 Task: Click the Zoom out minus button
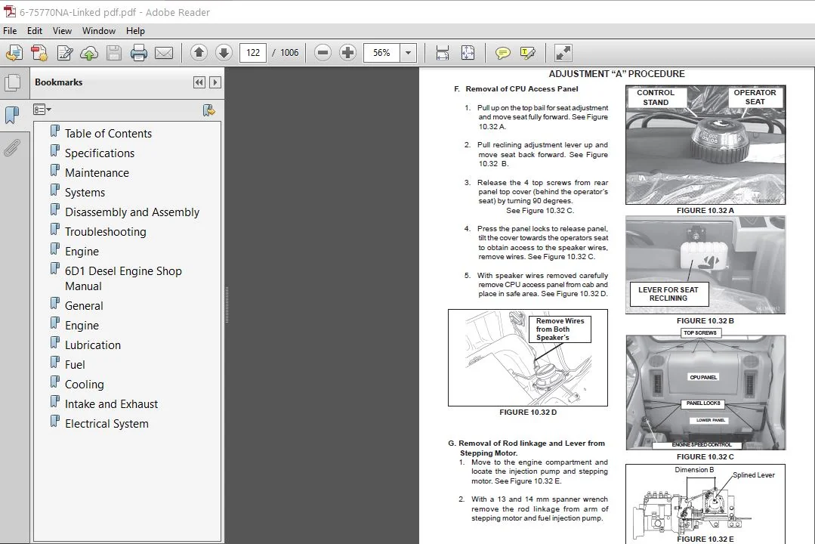point(323,53)
